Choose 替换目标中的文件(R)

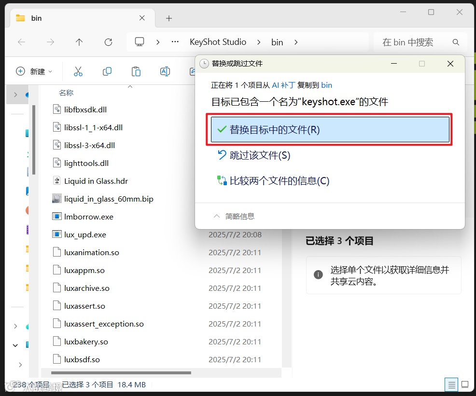tap(330, 129)
